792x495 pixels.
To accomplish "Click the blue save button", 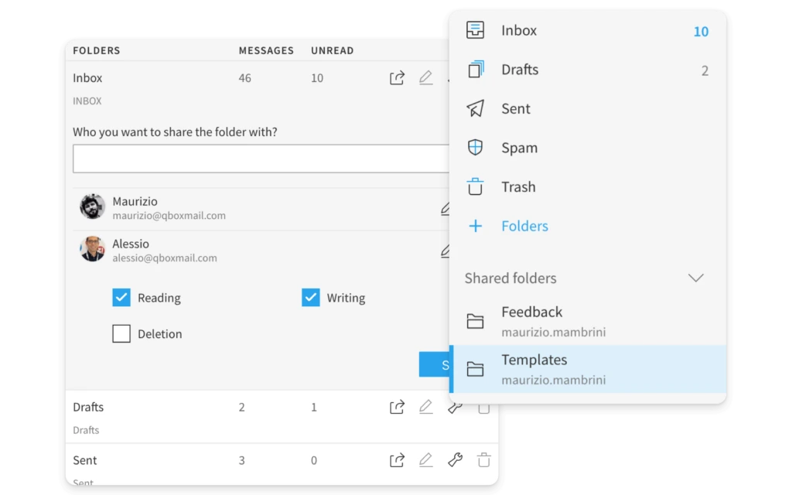I will 435,365.
